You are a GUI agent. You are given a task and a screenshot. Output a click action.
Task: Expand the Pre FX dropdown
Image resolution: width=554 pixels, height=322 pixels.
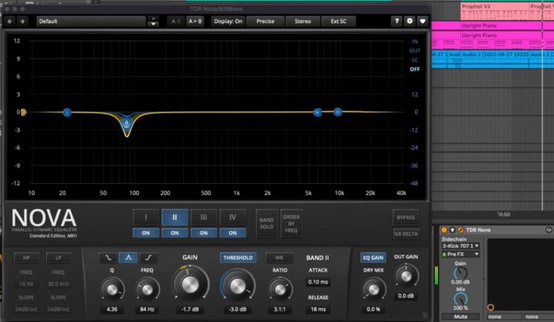click(462, 254)
